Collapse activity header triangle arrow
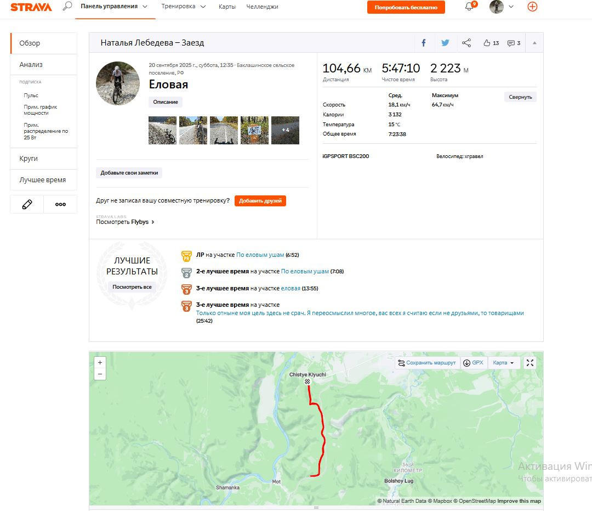592x511 pixels. pos(534,43)
